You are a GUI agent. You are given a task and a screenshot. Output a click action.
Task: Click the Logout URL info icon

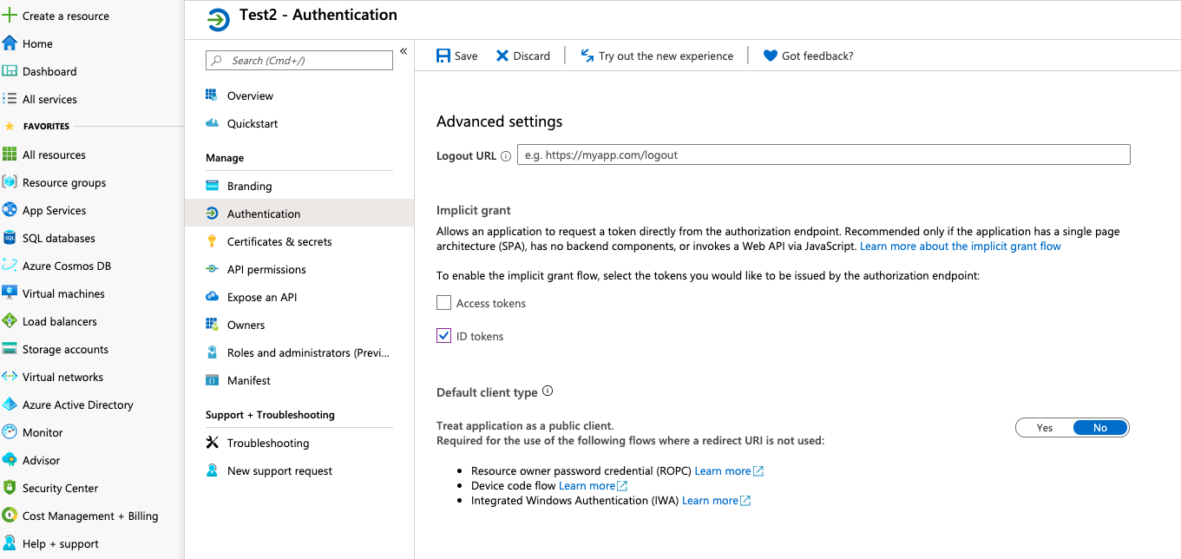[506, 156]
